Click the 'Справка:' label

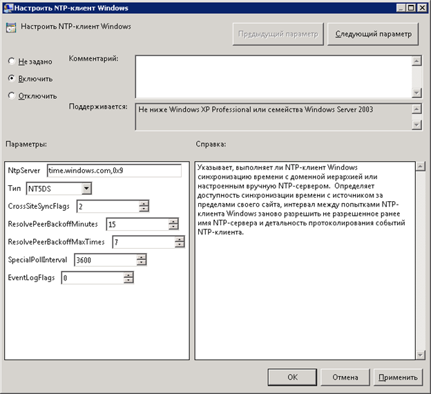[211, 144]
